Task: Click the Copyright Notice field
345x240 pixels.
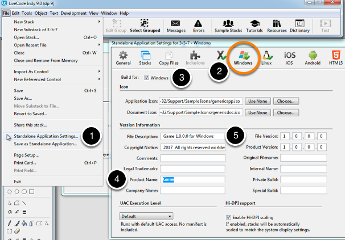Action: [x=193, y=147]
